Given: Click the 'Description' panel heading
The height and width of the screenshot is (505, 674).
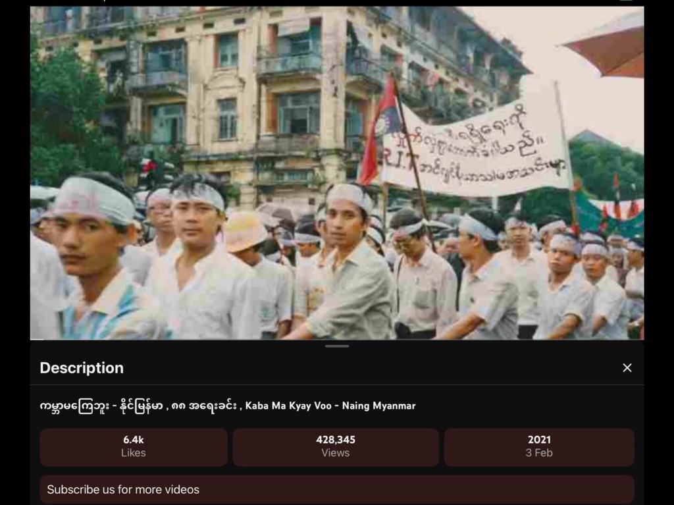Looking at the screenshot, I should pyautogui.click(x=82, y=368).
